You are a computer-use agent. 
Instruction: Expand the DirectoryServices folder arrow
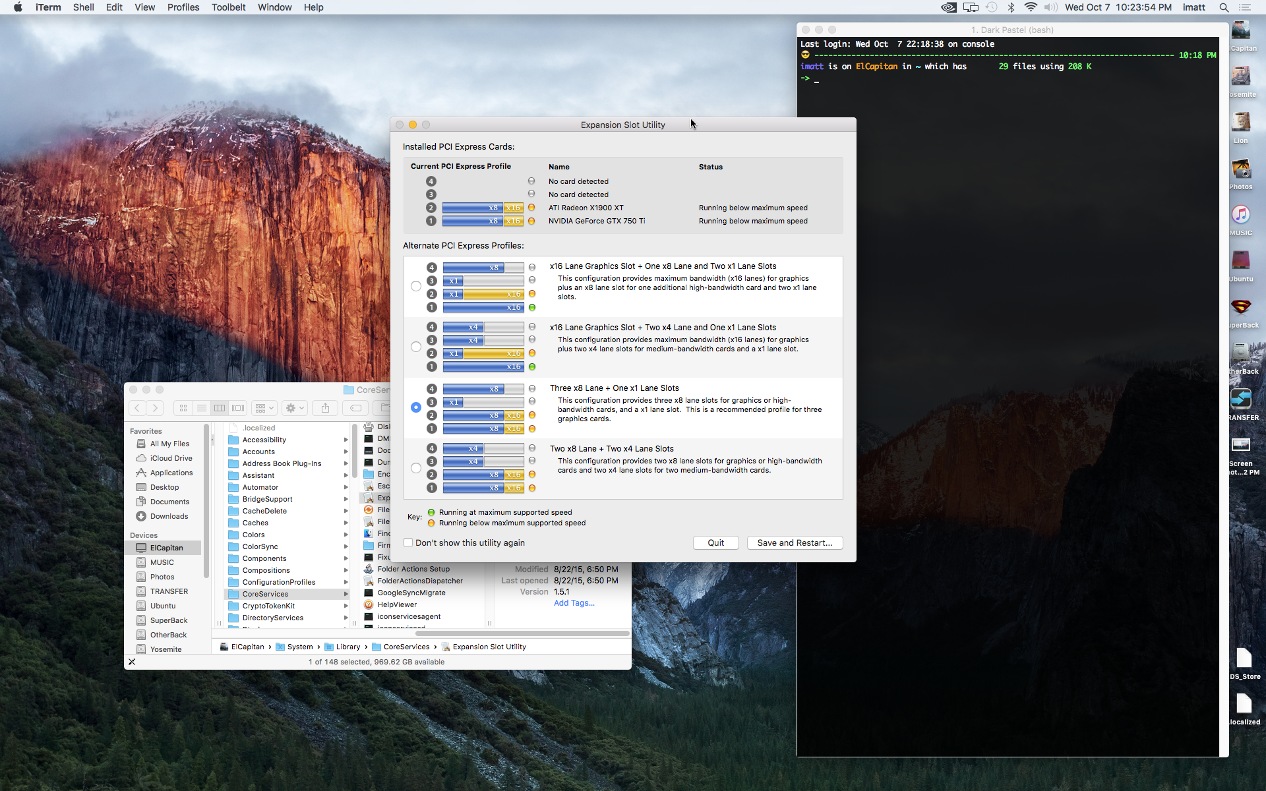tap(346, 618)
